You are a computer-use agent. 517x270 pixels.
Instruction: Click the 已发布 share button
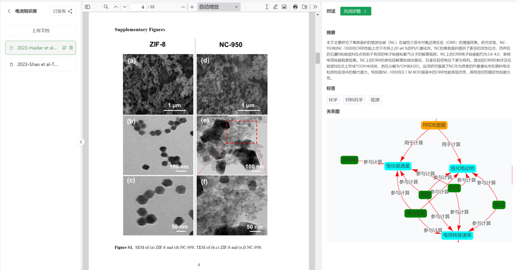coord(63,11)
